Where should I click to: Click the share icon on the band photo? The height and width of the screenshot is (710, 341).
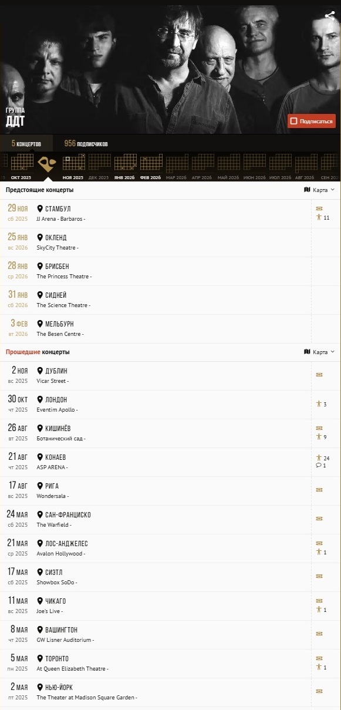pos(329,17)
